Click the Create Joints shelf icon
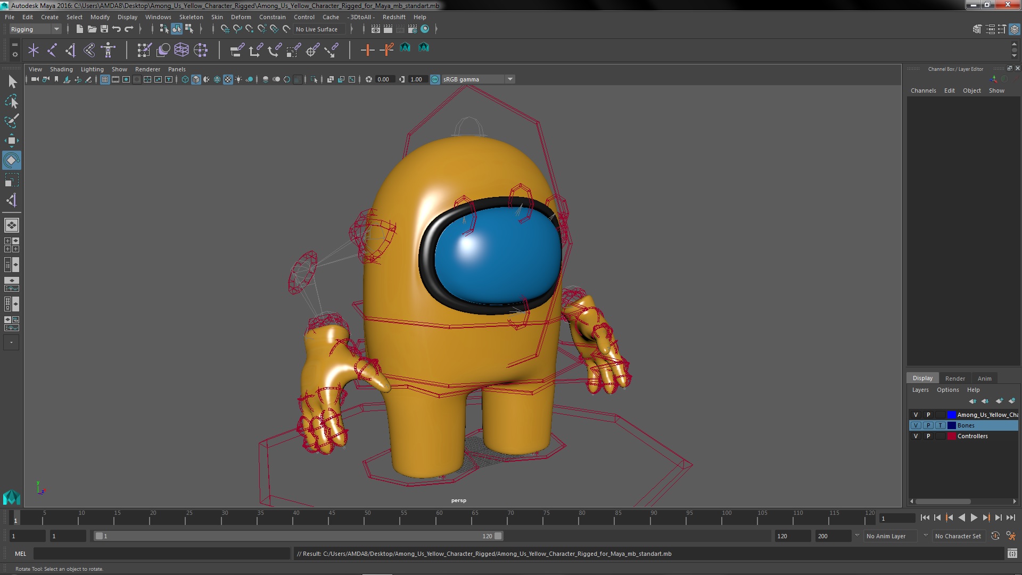 [x=52, y=50]
